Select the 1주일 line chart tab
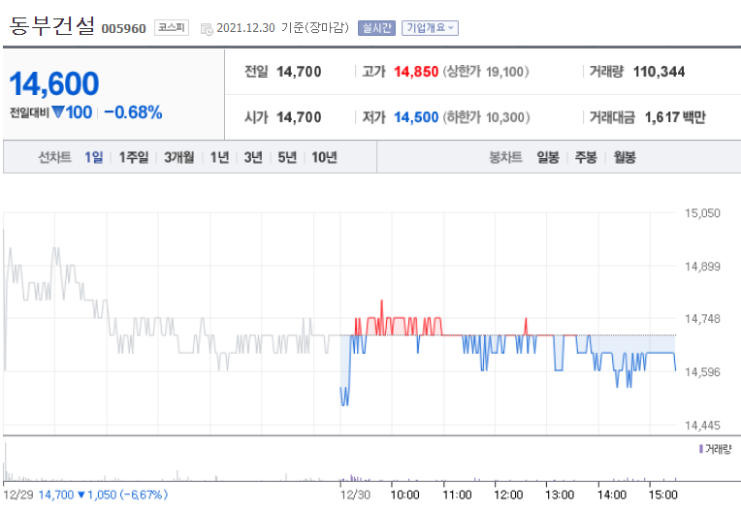 tap(134, 157)
